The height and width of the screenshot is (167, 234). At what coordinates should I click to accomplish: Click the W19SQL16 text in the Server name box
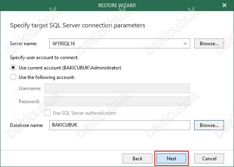point(64,44)
